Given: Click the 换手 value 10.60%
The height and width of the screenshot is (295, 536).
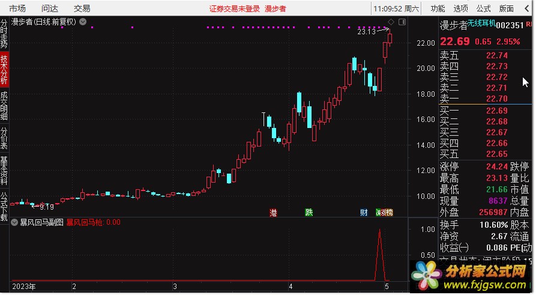Looking at the screenshot, I should point(494,225).
